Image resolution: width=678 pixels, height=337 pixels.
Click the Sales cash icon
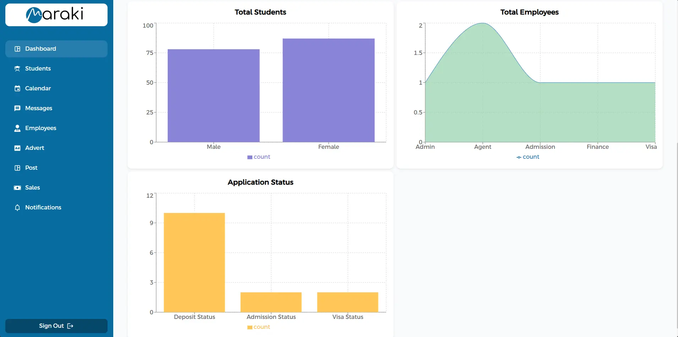(17, 188)
